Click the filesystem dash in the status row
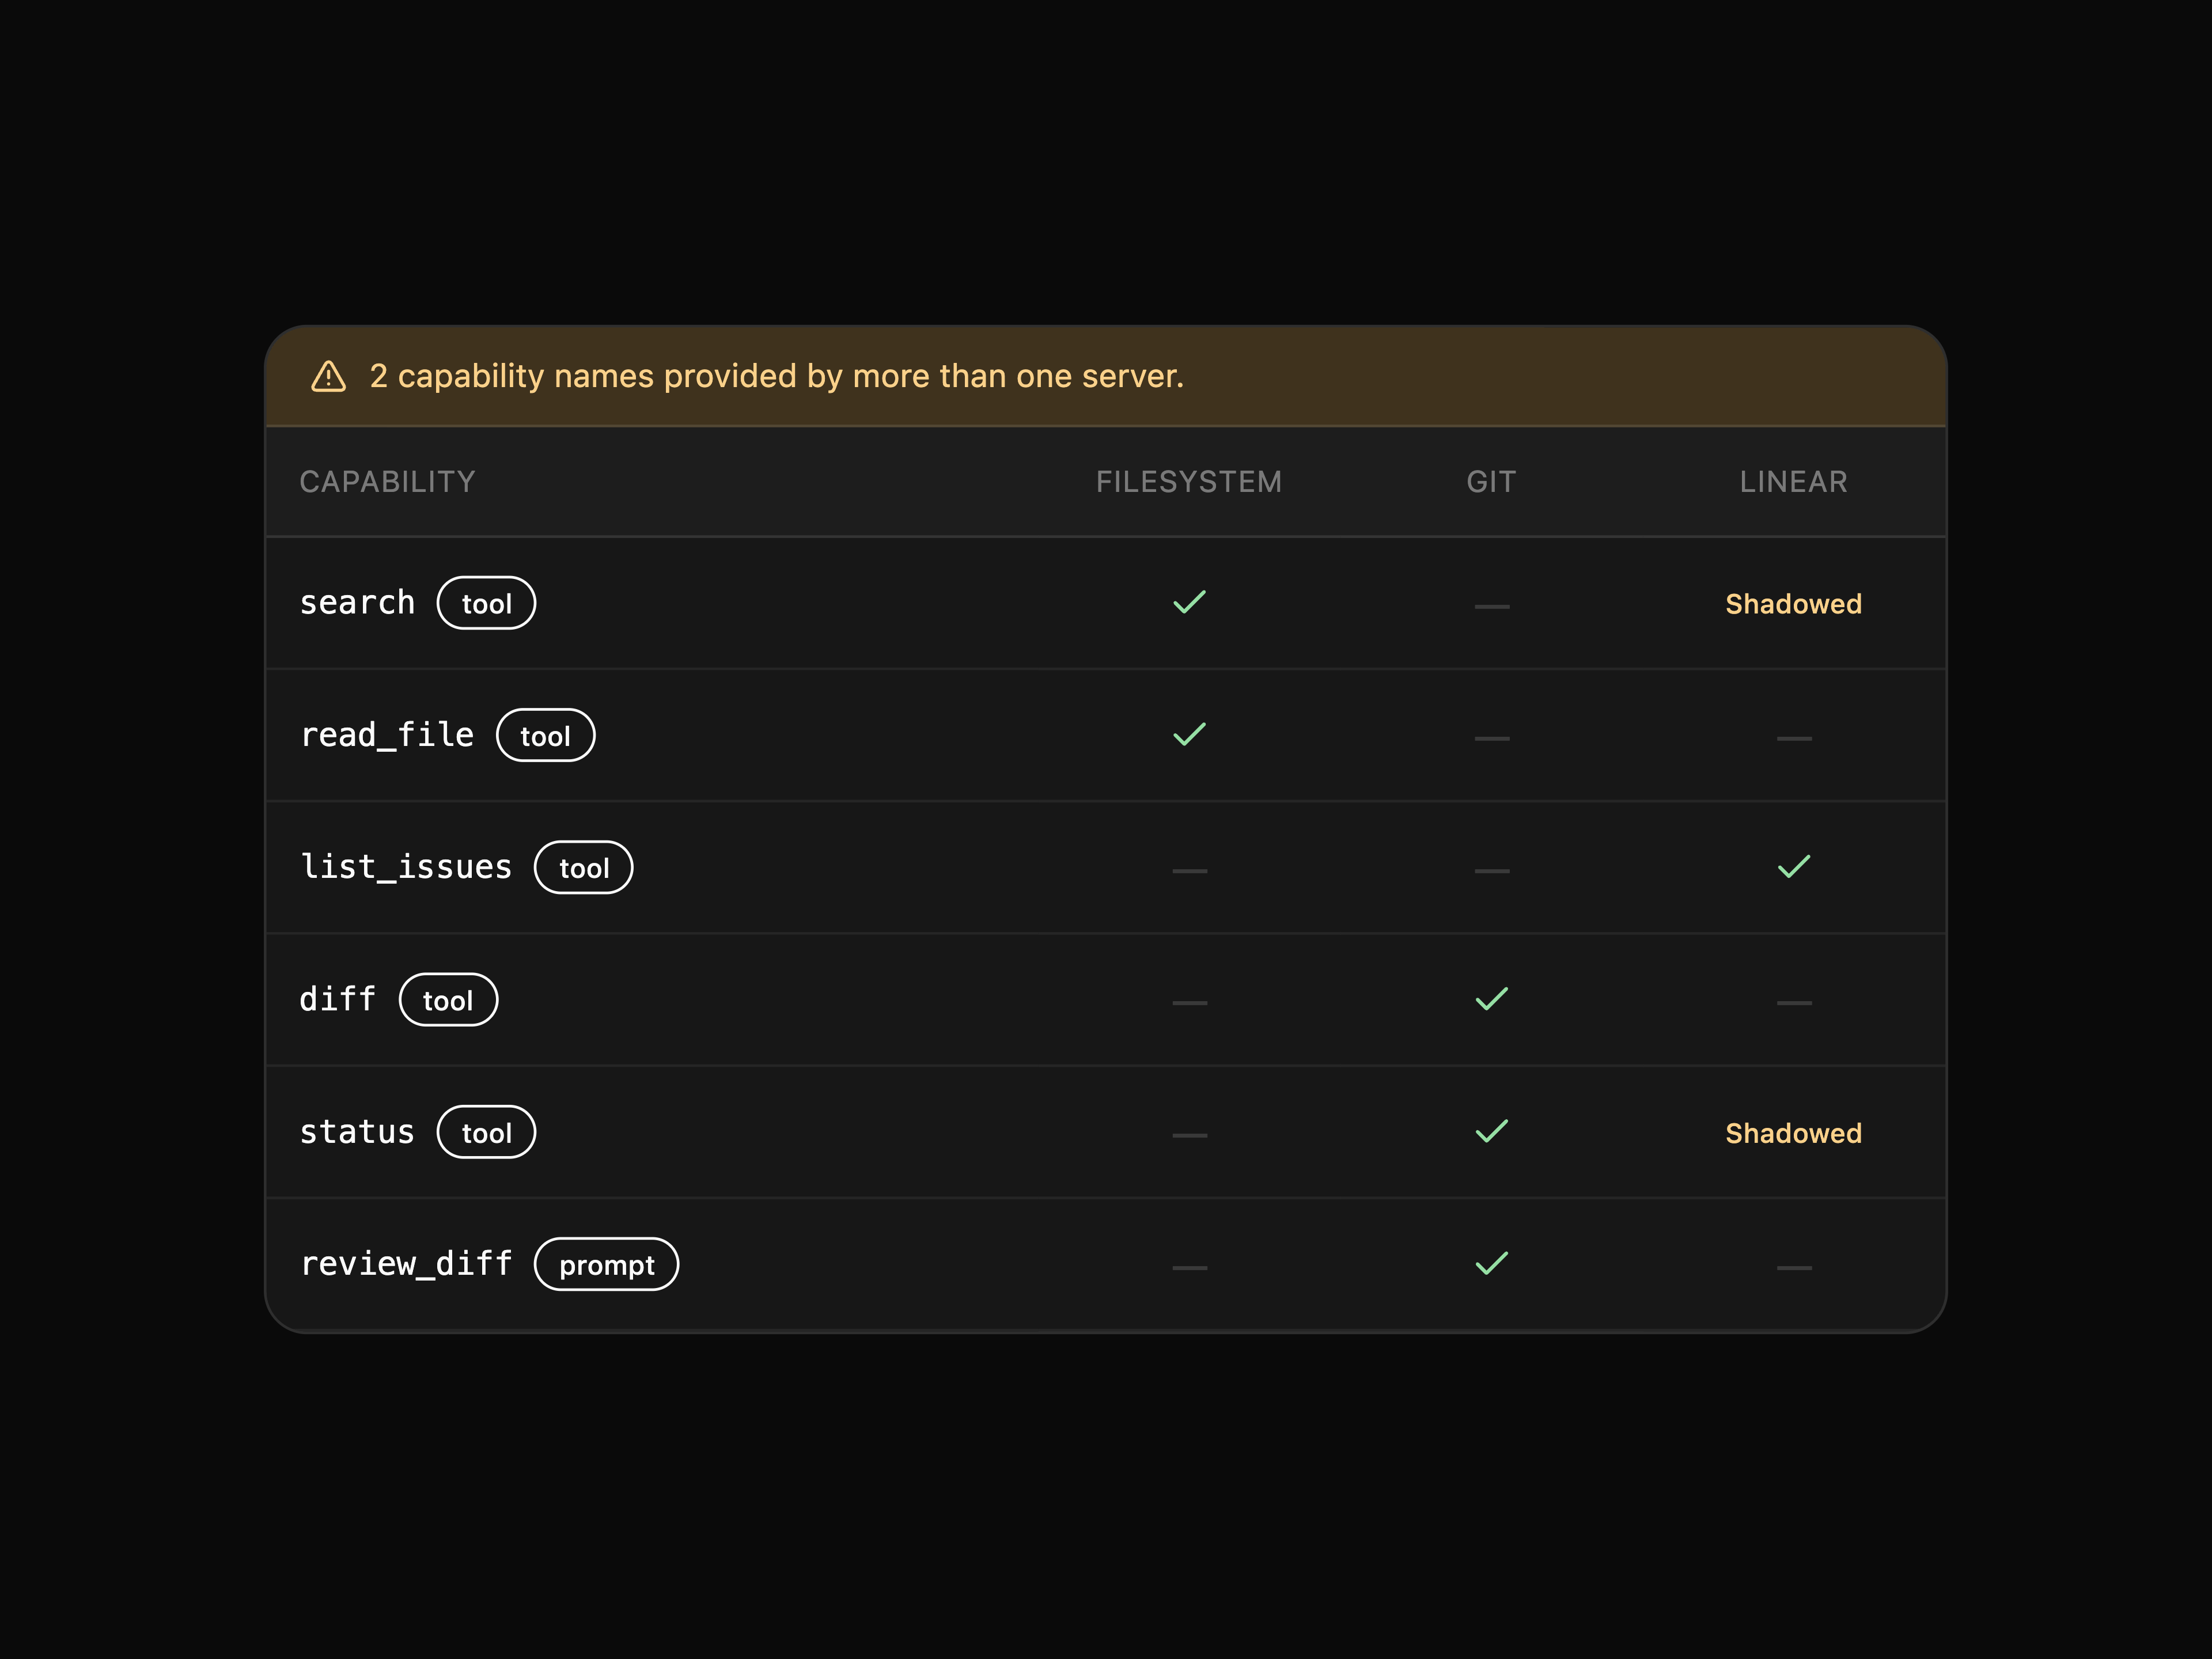 coord(1189,1135)
